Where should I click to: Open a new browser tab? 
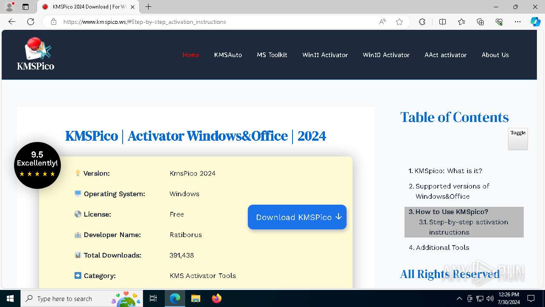point(148,7)
